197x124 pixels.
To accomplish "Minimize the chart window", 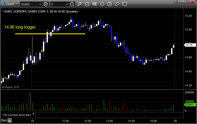I will point(182,2).
